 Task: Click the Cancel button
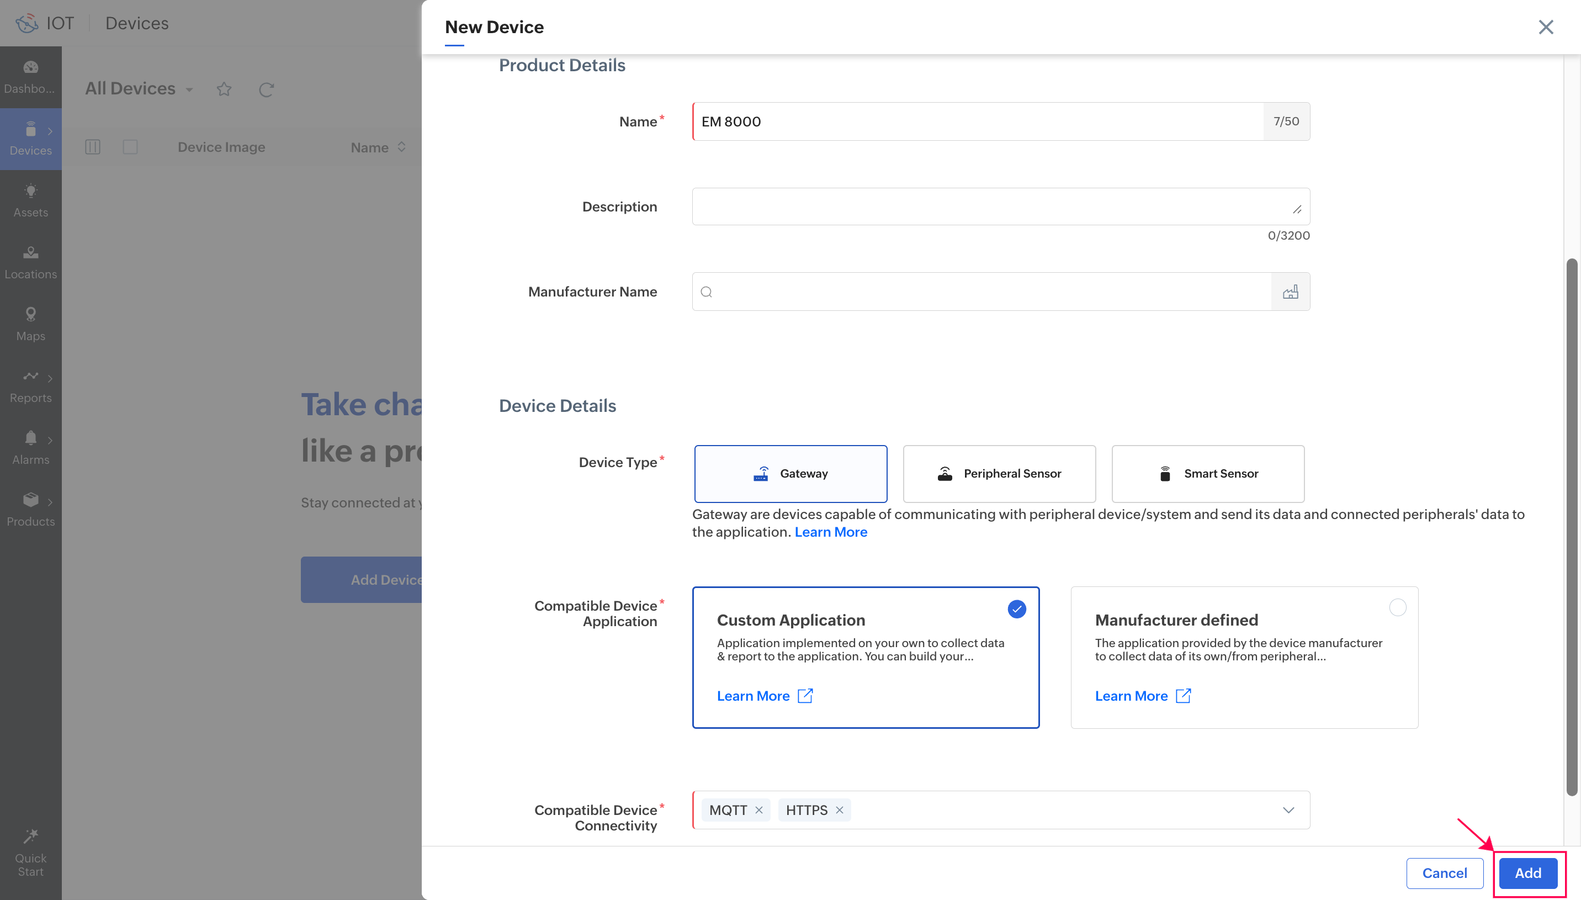[1444, 873]
